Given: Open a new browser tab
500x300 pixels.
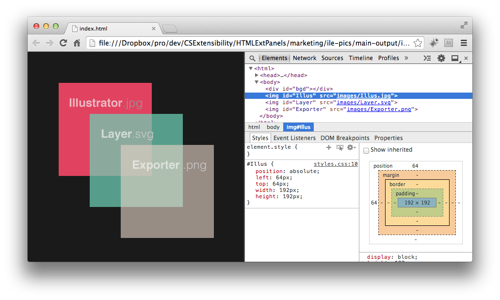Looking at the screenshot, I should [x=170, y=29].
